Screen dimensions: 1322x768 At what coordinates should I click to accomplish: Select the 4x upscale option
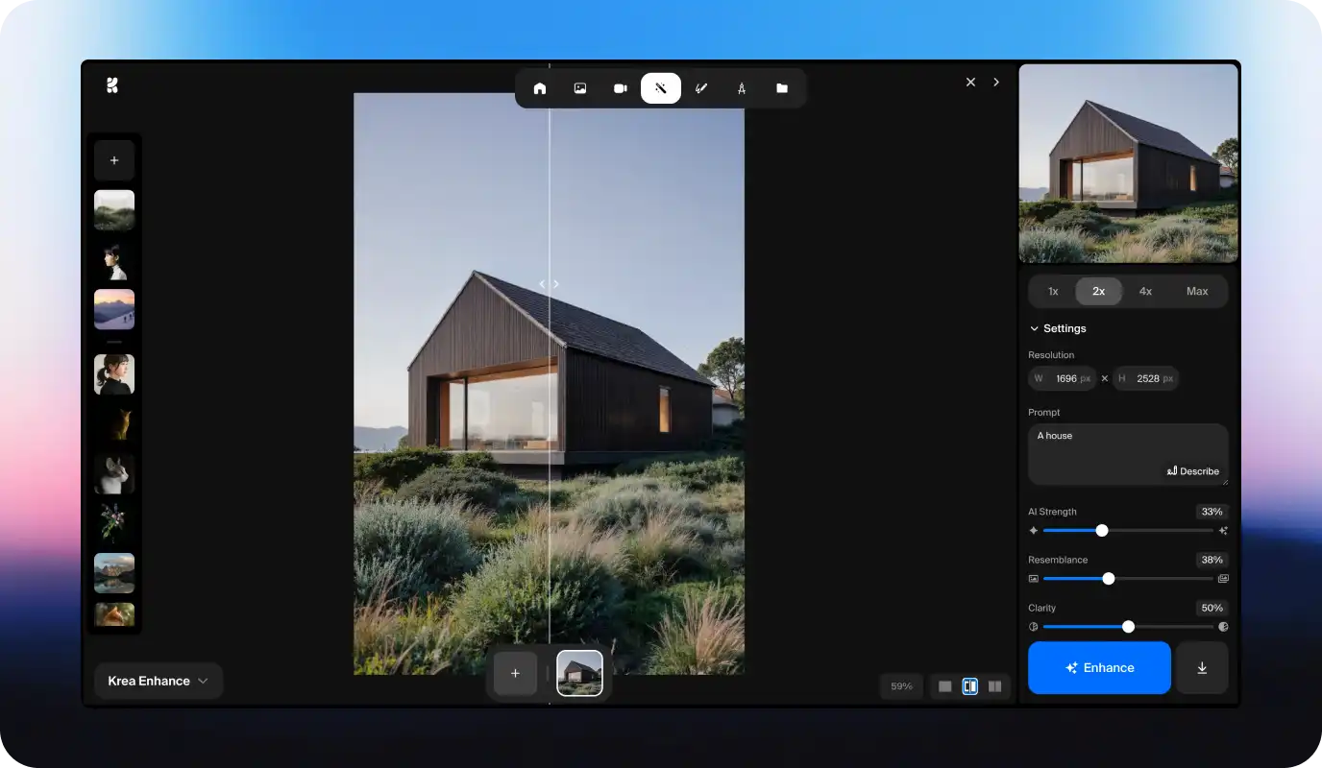(x=1145, y=292)
